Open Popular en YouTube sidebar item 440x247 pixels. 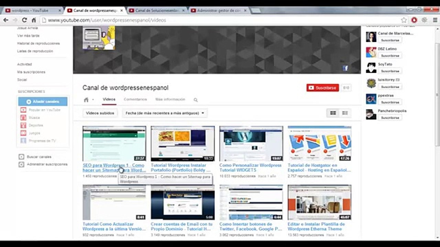pyautogui.click(x=40, y=110)
